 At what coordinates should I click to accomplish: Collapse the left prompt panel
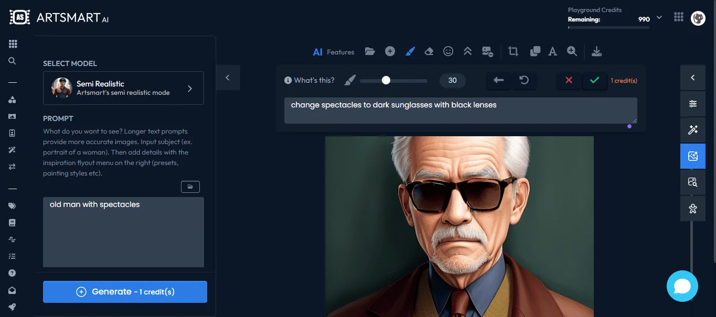(x=228, y=78)
